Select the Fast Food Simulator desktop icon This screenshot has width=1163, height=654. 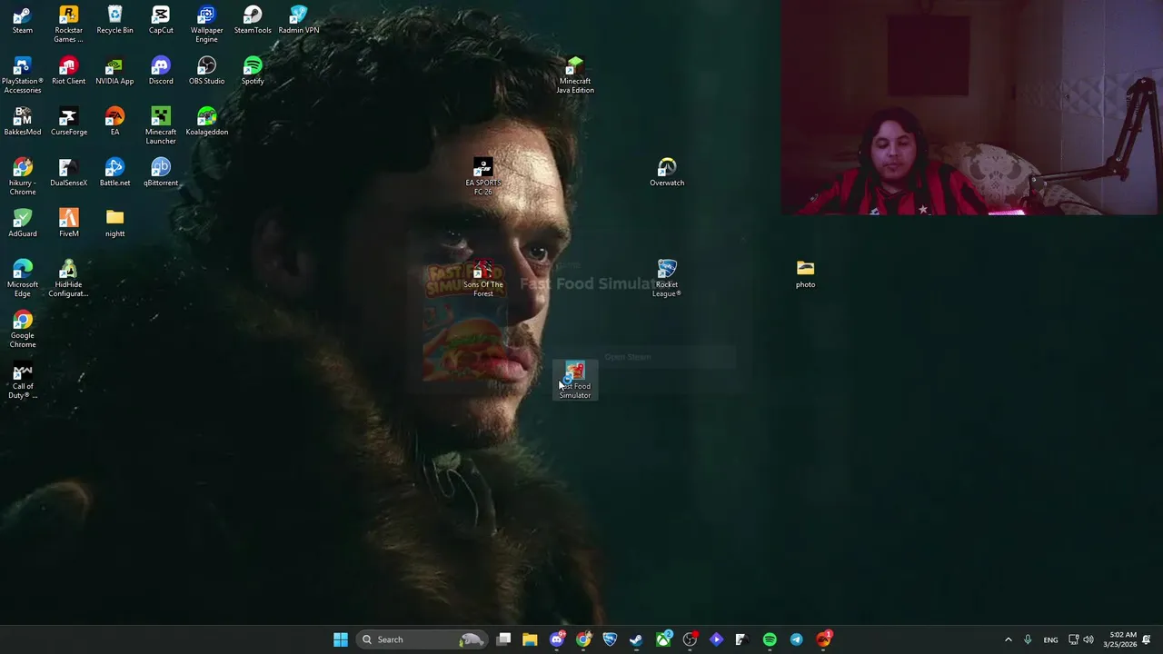coord(575,381)
